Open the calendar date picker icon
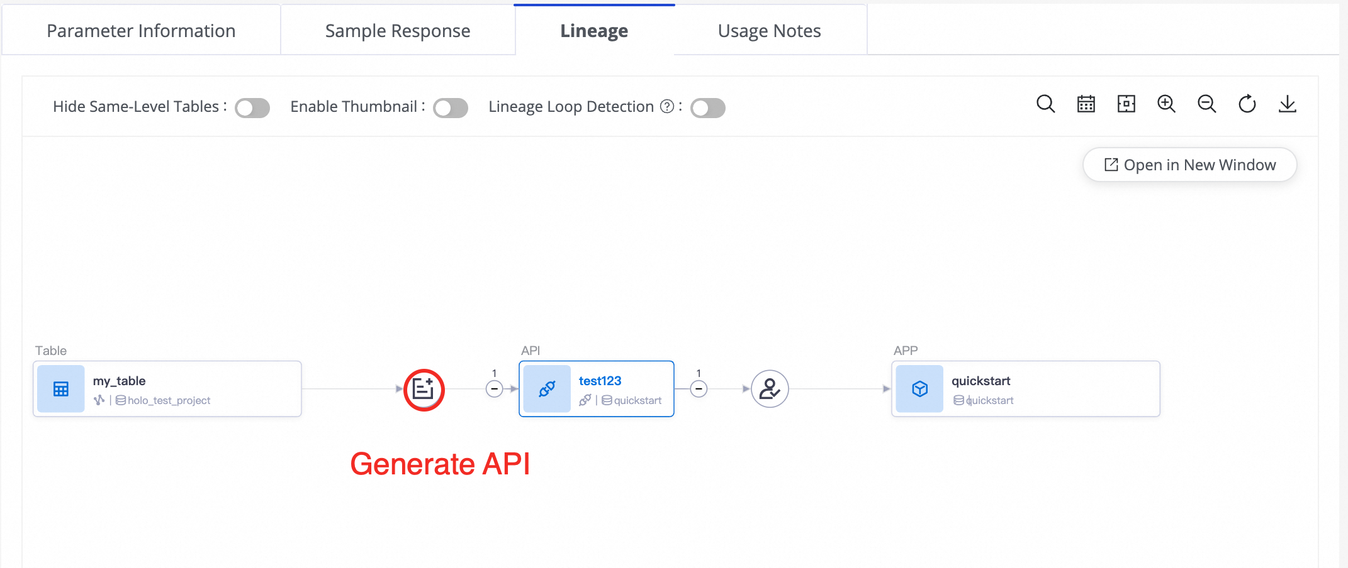The image size is (1348, 568). pos(1086,104)
